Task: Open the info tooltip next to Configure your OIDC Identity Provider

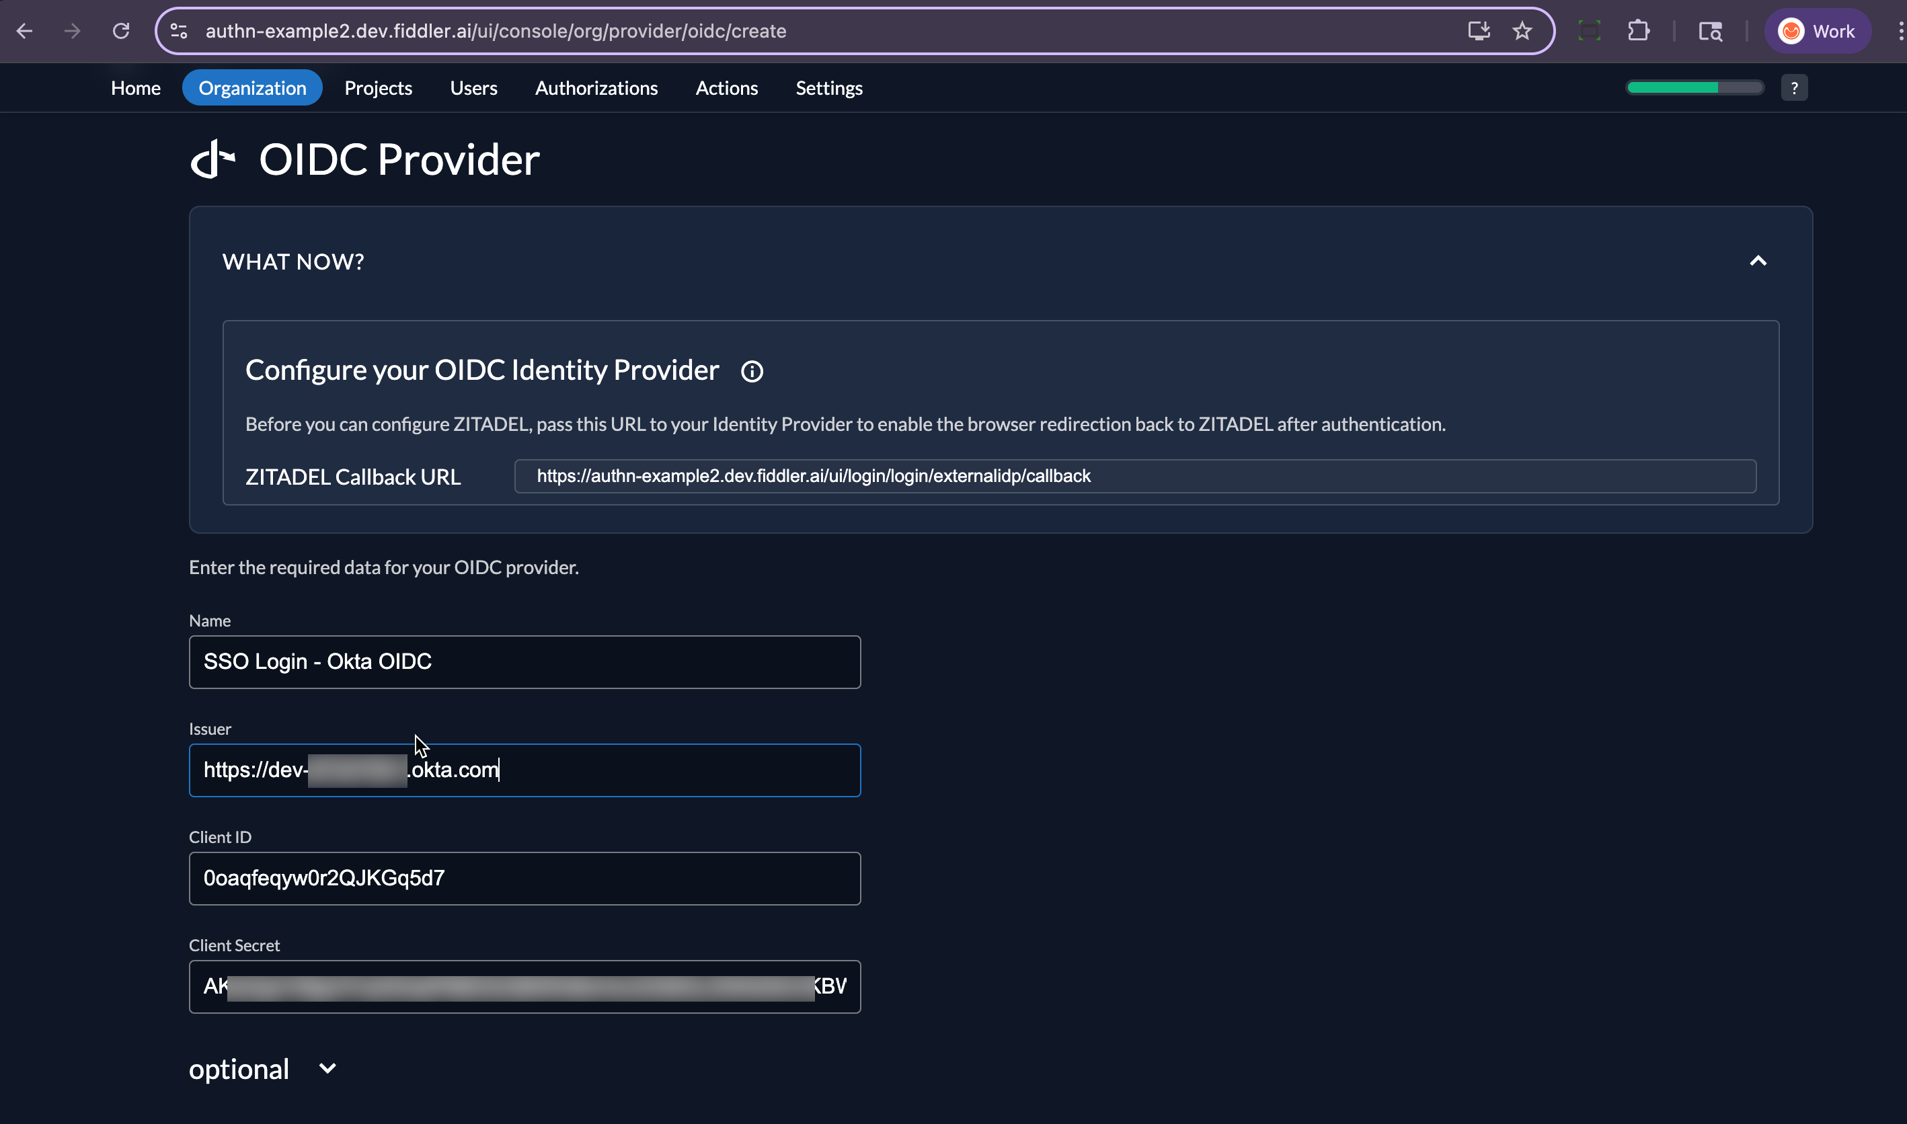Action: pos(752,370)
